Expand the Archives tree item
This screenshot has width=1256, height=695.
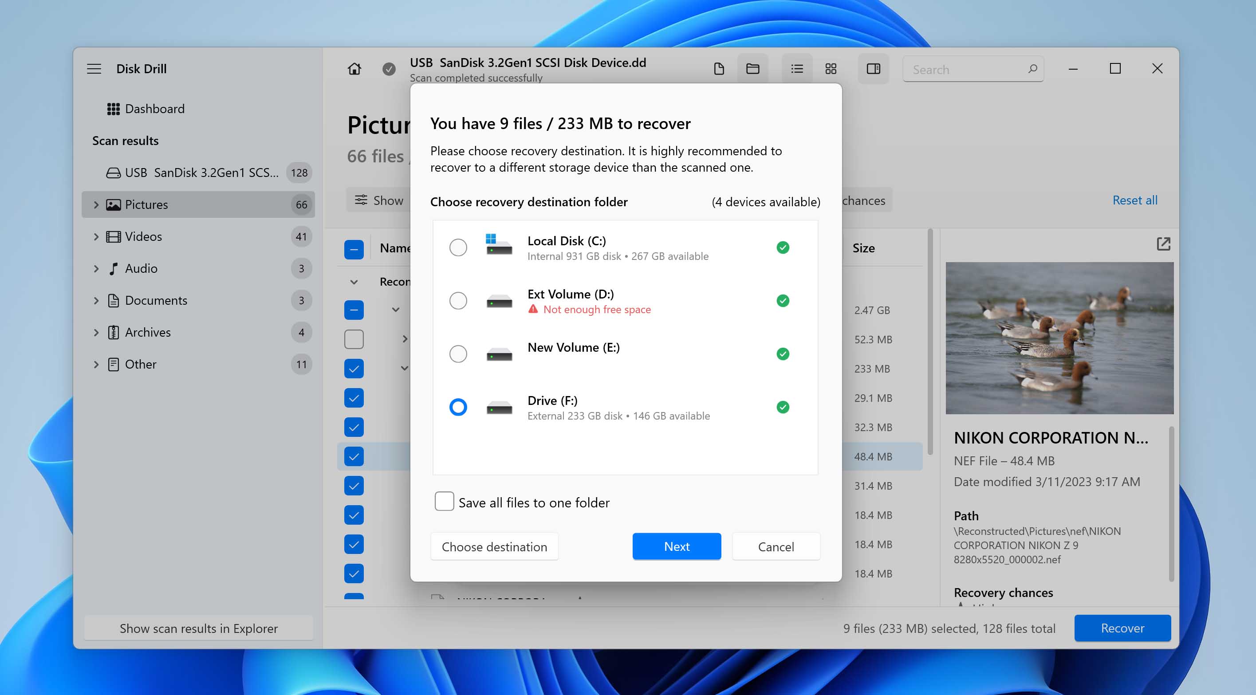click(96, 332)
